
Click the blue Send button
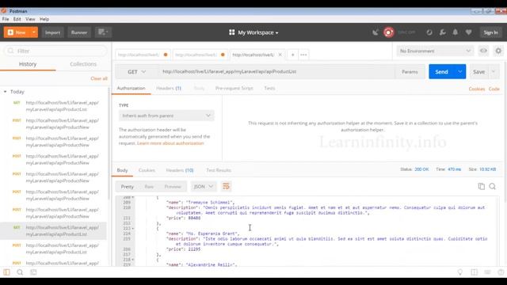(x=441, y=72)
